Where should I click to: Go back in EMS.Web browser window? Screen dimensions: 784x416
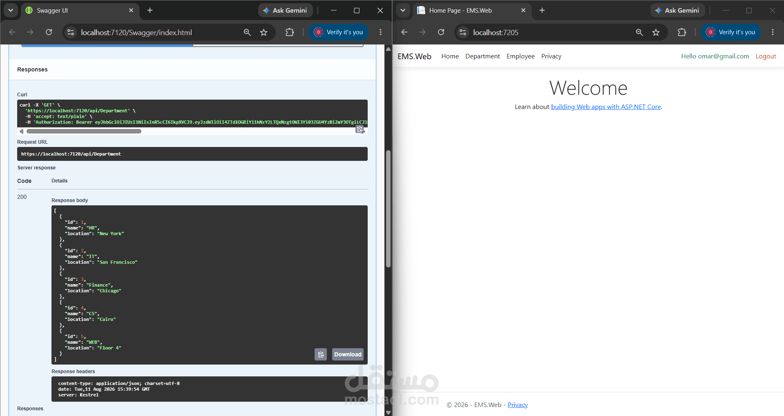click(404, 32)
